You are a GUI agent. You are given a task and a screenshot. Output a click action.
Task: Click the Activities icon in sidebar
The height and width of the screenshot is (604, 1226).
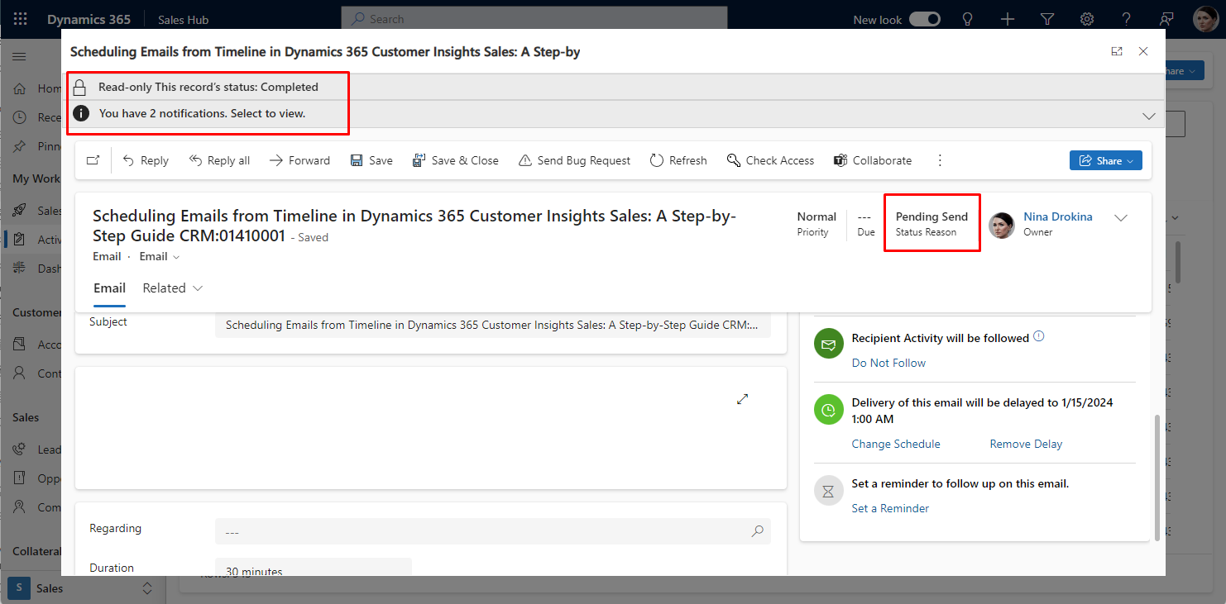coord(20,240)
